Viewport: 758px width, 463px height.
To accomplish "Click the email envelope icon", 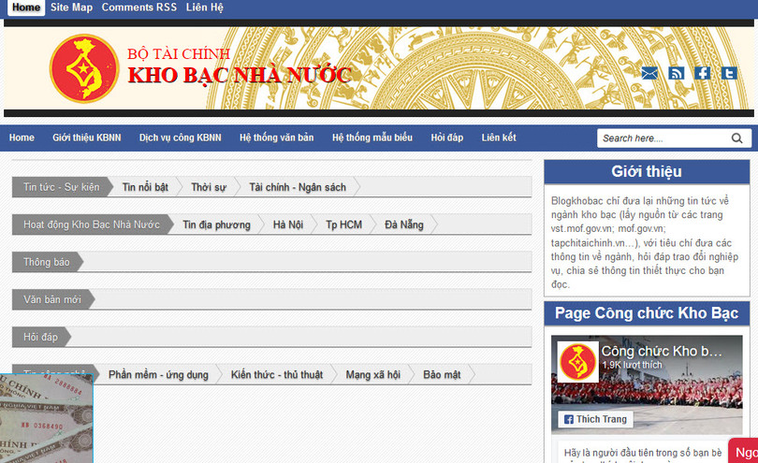I will pyautogui.click(x=649, y=74).
